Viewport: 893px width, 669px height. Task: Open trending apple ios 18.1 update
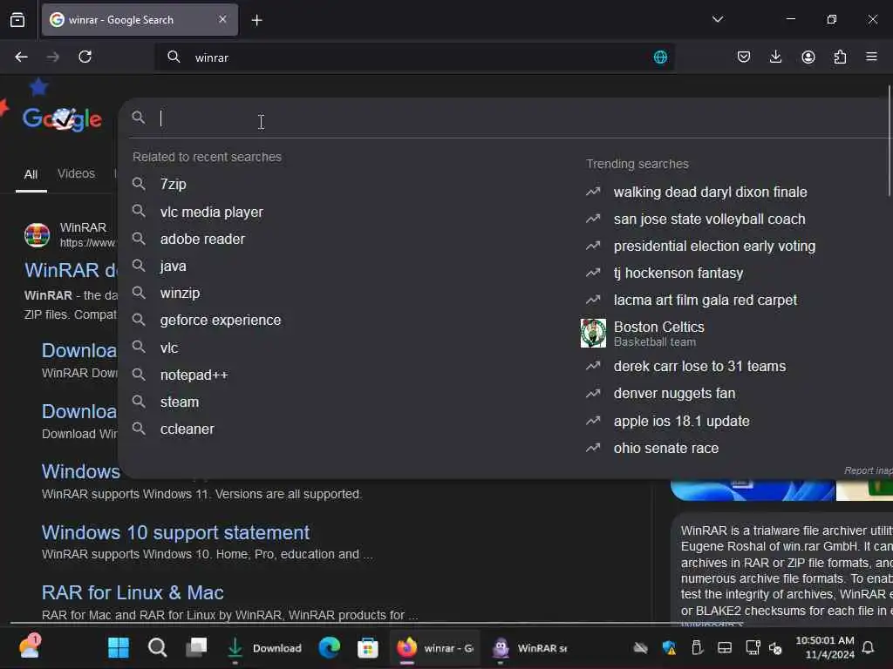(681, 421)
